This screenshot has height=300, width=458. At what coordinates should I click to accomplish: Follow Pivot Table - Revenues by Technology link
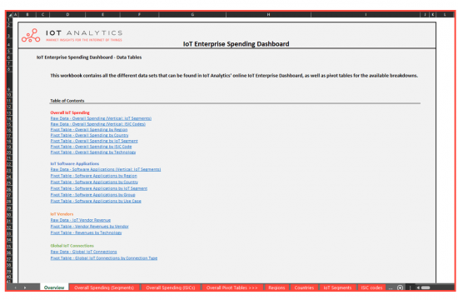(x=86, y=232)
